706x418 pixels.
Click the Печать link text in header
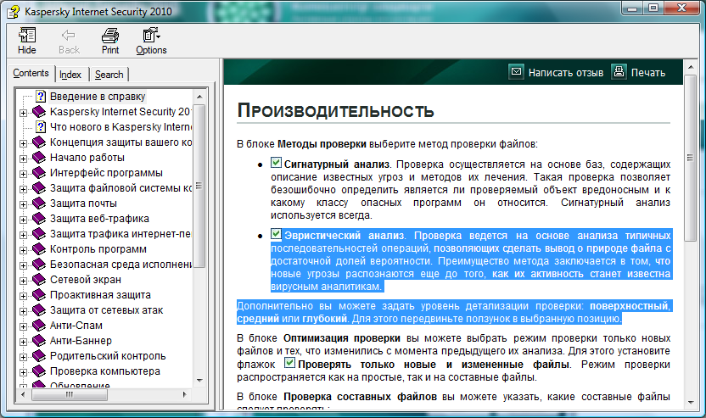pyautogui.click(x=648, y=72)
